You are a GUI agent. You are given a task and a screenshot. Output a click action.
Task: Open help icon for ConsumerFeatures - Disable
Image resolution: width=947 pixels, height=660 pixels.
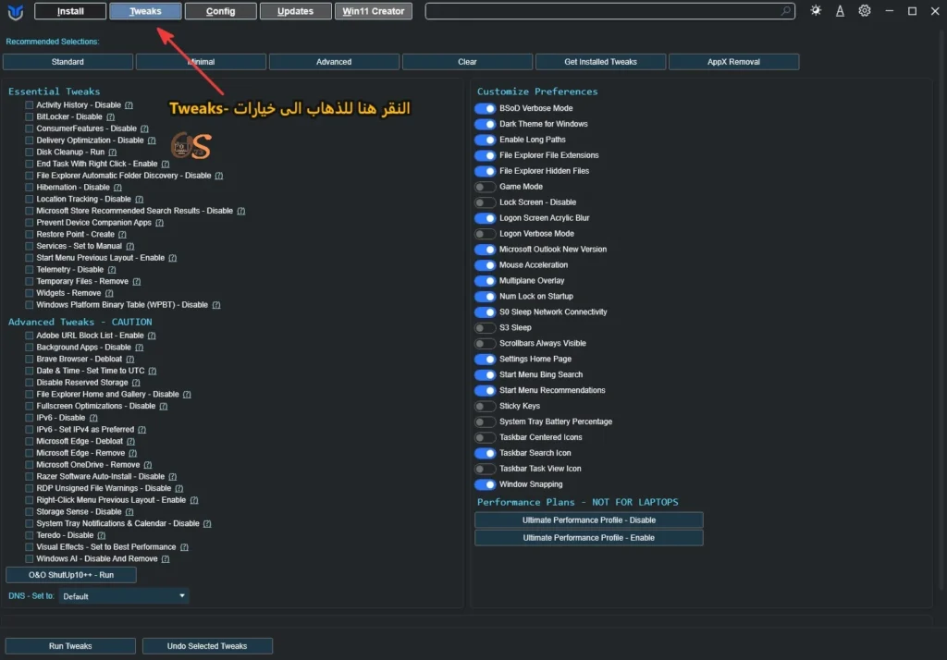click(x=144, y=128)
